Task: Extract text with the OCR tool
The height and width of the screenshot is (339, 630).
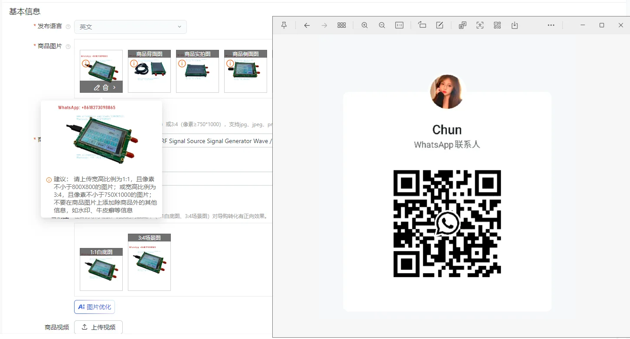Action: tap(480, 25)
